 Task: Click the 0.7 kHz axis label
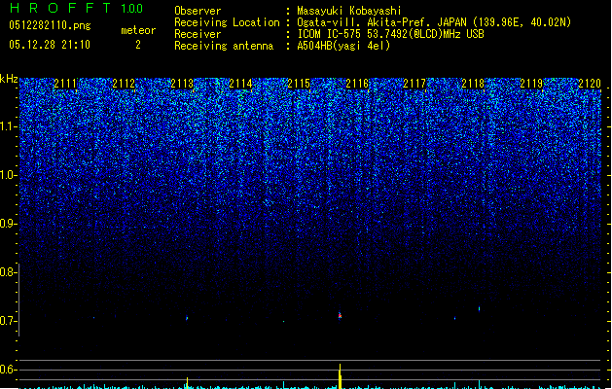click(8, 321)
